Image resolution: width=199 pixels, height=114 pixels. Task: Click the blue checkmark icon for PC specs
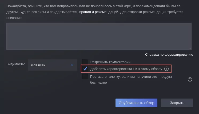coord(85,69)
